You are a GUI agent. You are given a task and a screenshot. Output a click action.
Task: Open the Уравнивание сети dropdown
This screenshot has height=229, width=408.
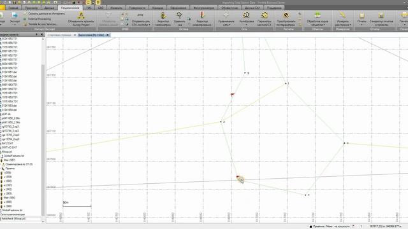point(226,18)
